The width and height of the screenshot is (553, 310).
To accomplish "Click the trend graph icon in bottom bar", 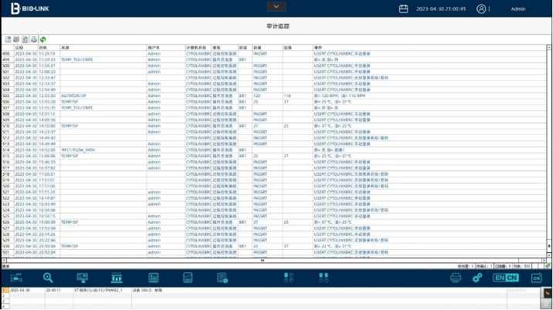I will (188, 278).
